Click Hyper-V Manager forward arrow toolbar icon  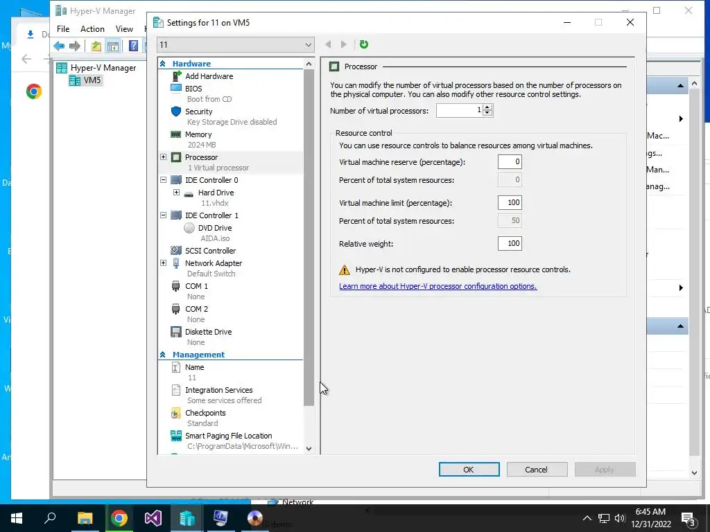[x=75, y=46]
